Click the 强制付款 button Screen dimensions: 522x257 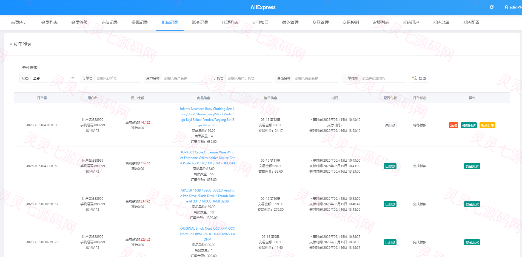pyautogui.click(x=469, y=125)
